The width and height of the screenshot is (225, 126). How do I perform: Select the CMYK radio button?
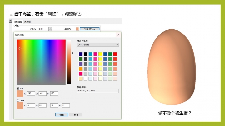[x=18, y=100]
